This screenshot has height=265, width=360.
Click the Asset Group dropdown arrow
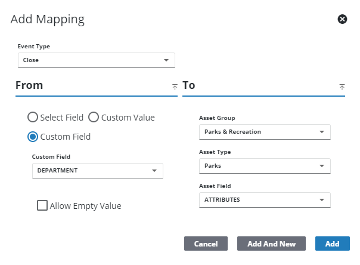321,132
